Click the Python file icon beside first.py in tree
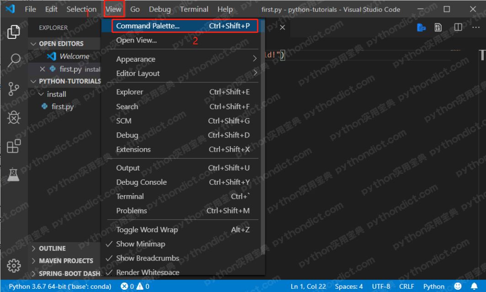 (x=44, y=106)
